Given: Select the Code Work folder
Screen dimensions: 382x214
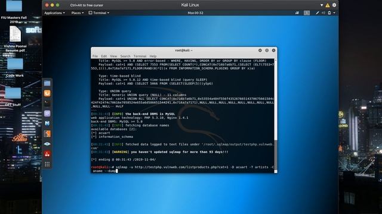Looking at the screenshot, I should [15, 67].
